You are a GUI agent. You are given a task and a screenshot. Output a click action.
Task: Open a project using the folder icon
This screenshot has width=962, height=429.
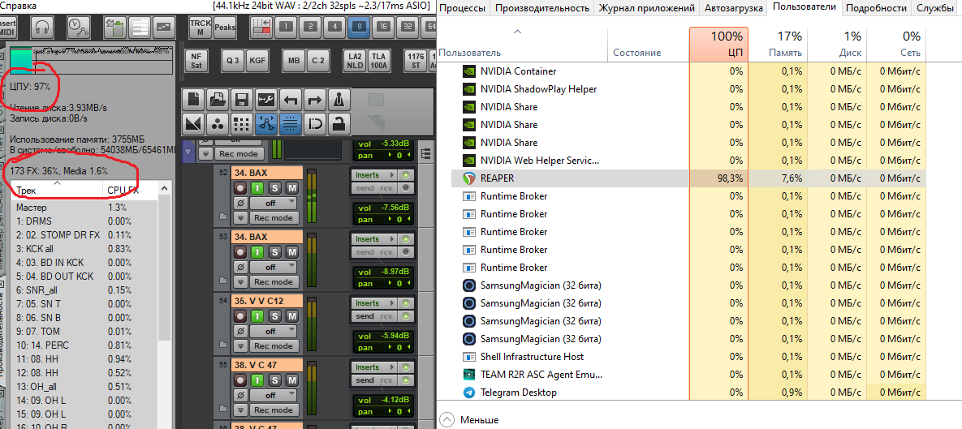[x=218, y=99]
